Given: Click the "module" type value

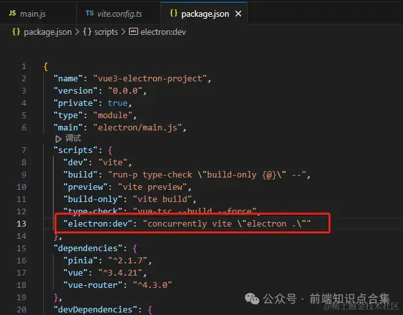Looking at the screenshot, I should click(x=113, y=115).
